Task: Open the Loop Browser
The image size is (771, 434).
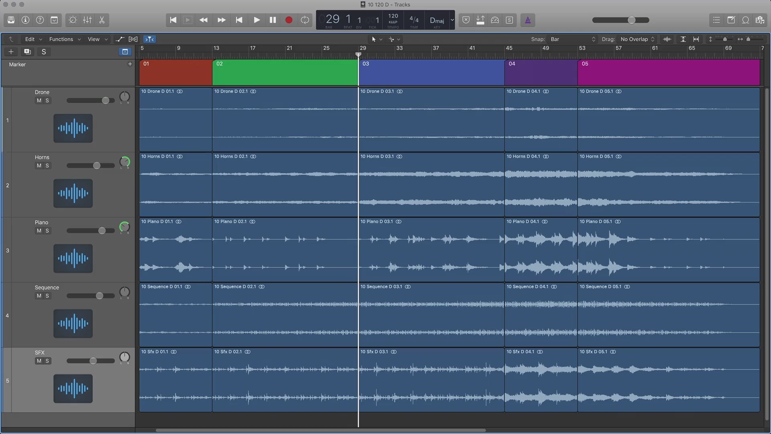Action: 745,20
